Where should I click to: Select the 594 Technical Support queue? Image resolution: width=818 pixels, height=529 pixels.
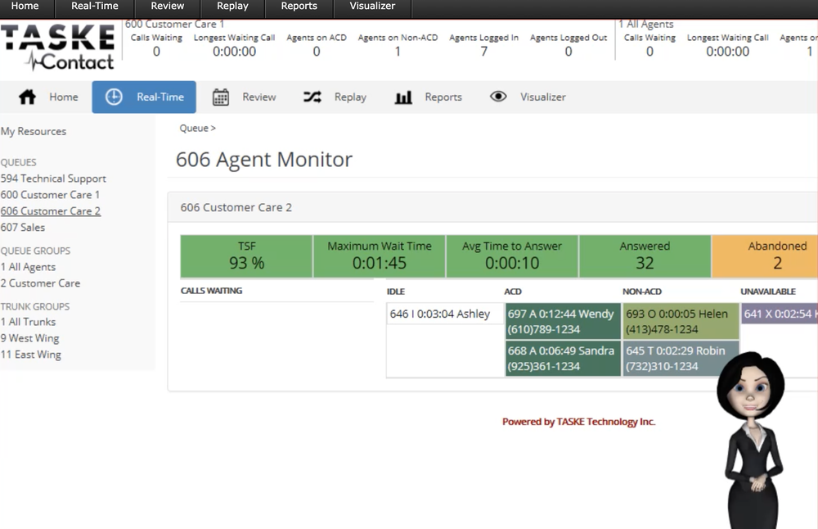tap(53, 179)
